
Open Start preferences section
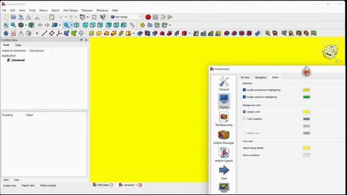[x=224, y=173]
